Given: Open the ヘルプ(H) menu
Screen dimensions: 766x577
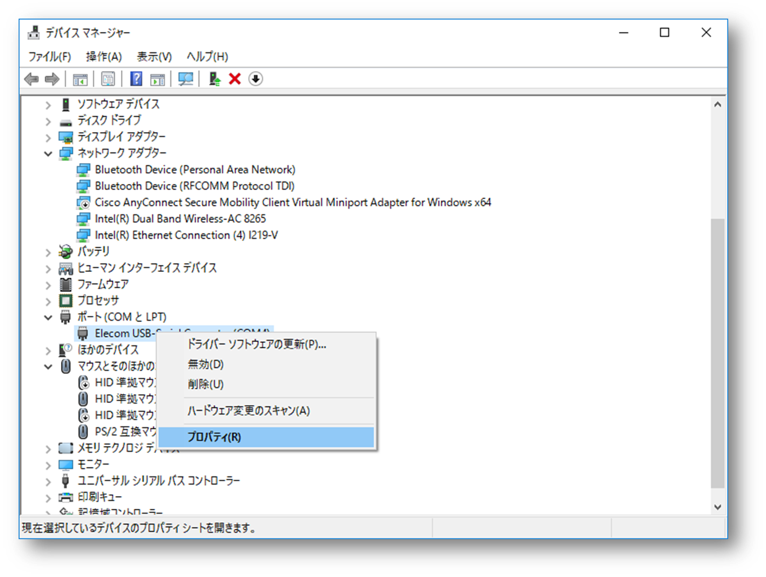Looking at the screenshot, I should point(207,56).
